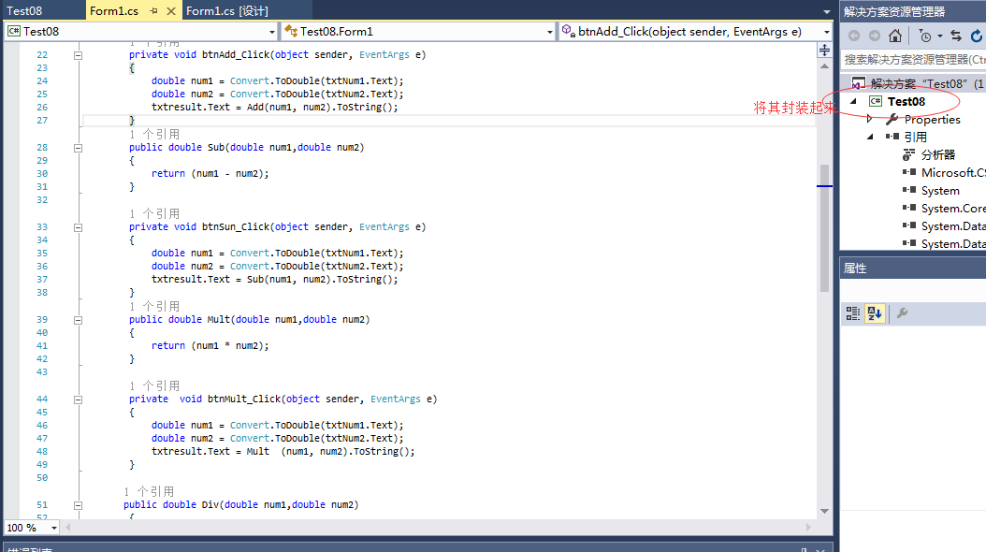Click the solution icon for 解决方案 "Test08"
Image resolution: width=986 pixels, height=552 pixels.
pos(859,83)
